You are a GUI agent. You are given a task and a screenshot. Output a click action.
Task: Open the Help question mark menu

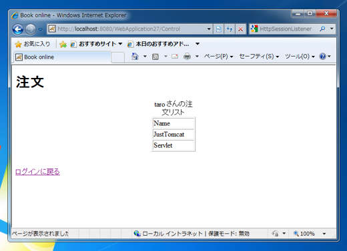point(325,57)
